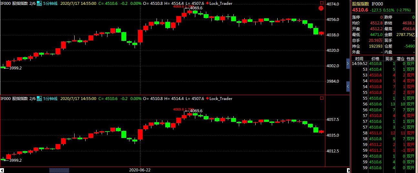This screenshot has height=173, width=418.
Task: Click the Lock_Trader indicator label in top pane
Action: pyautogui.click(x=221, y=4)
